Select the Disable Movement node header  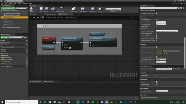point(103,39)
